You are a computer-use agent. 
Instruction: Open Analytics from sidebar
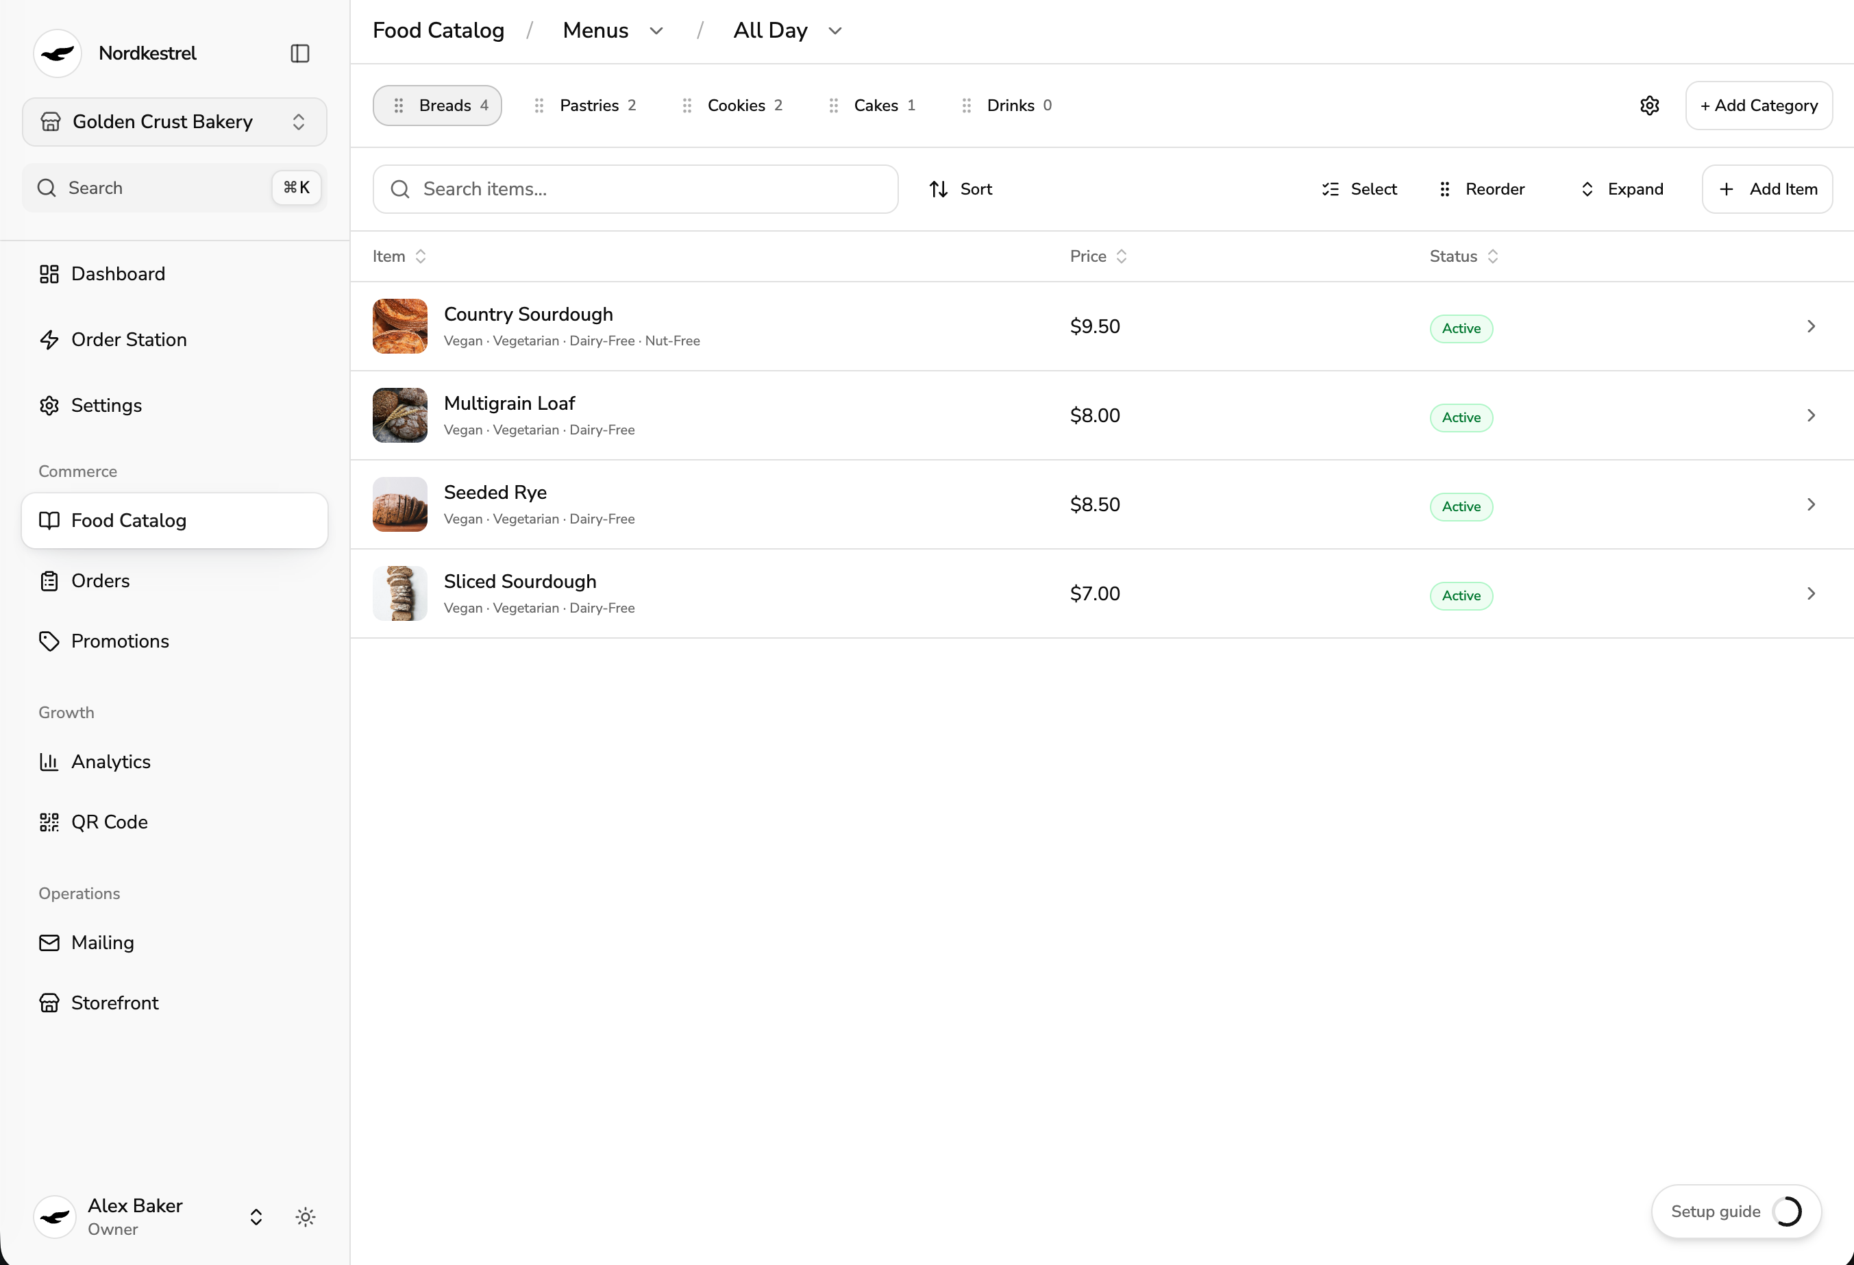[111, 761]
